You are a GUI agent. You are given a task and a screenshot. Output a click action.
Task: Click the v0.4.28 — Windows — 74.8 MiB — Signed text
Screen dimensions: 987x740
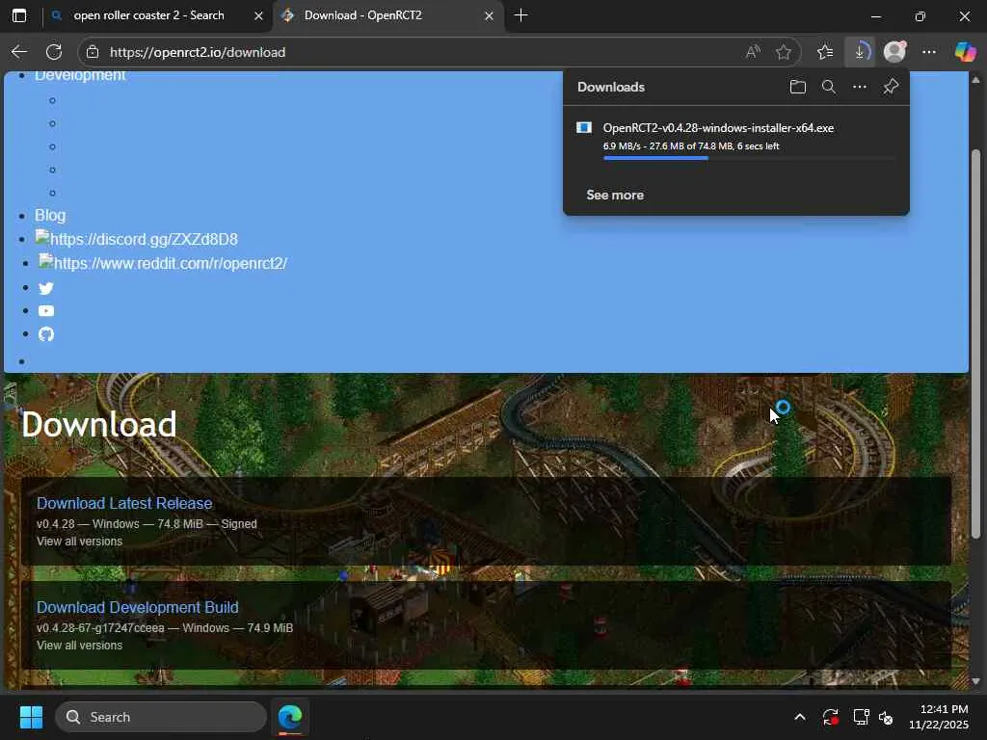147,523
